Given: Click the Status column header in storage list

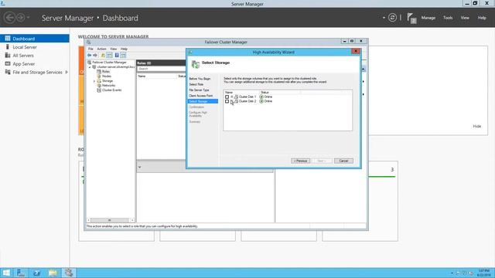Looking at the screenshot, I should [x=265, y=93].
